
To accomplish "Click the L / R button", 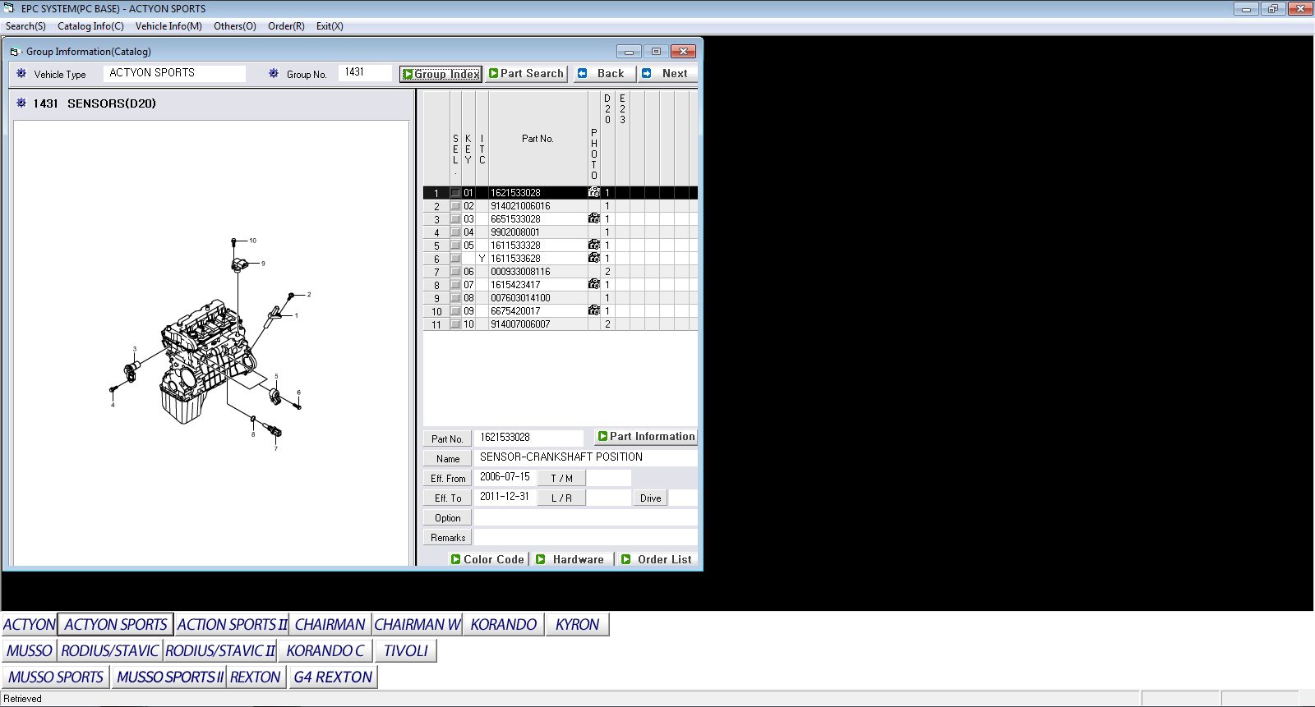I will pyautogui.click(x=561, y=498).
